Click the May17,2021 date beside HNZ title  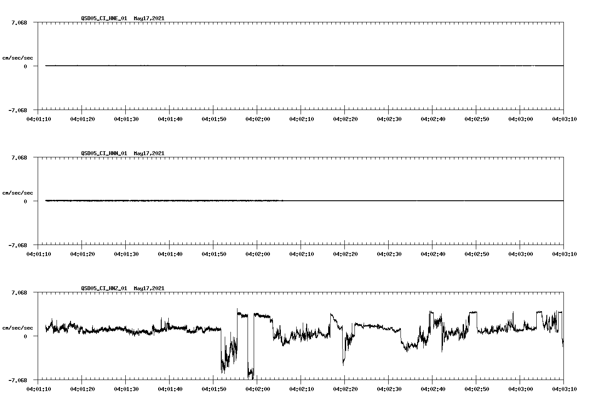coord(148,288)
